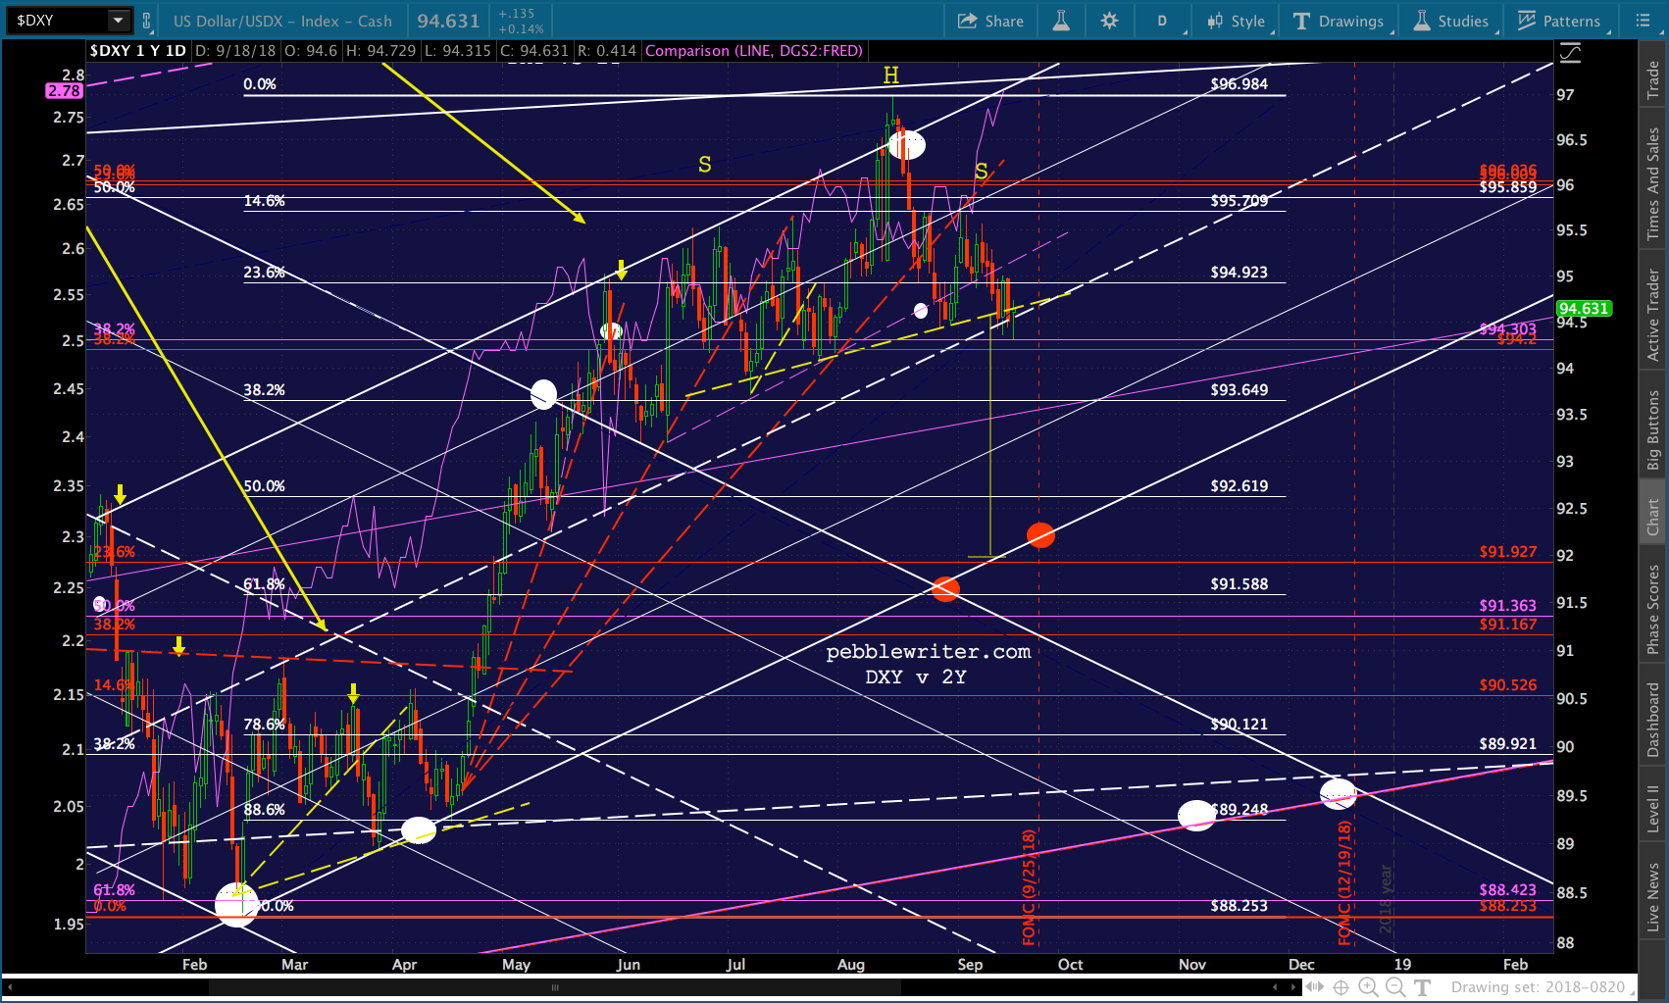Click the red $90.526 level label
The image size is (1669, 1003).
(x=1507, y=685)
